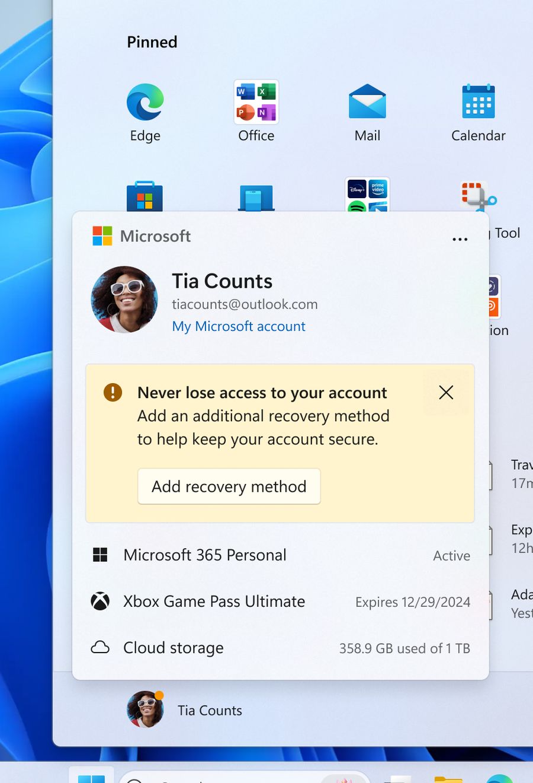Click the 'Active' subscription status text

click(452, 556)
